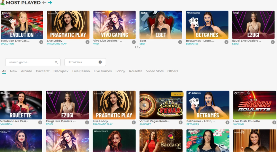The width and height of the screenshot is (277, 152).
Task: Go to next Most Played page arrow
Action: (50, 3)
